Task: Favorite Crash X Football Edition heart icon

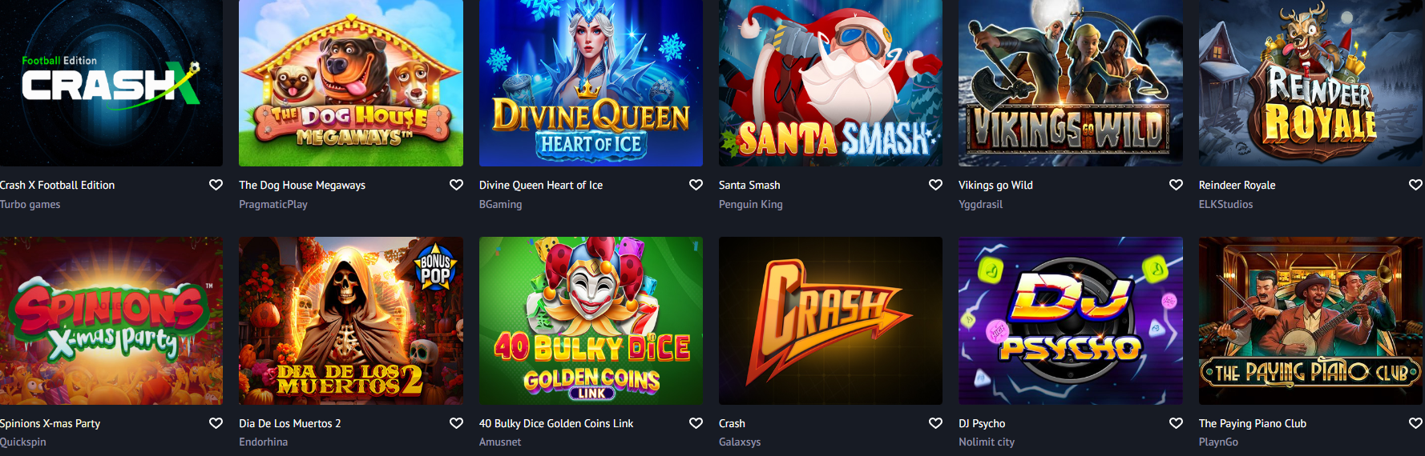Action: 216,185
